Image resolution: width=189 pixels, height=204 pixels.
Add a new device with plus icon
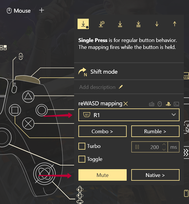(x=42, y=10)
